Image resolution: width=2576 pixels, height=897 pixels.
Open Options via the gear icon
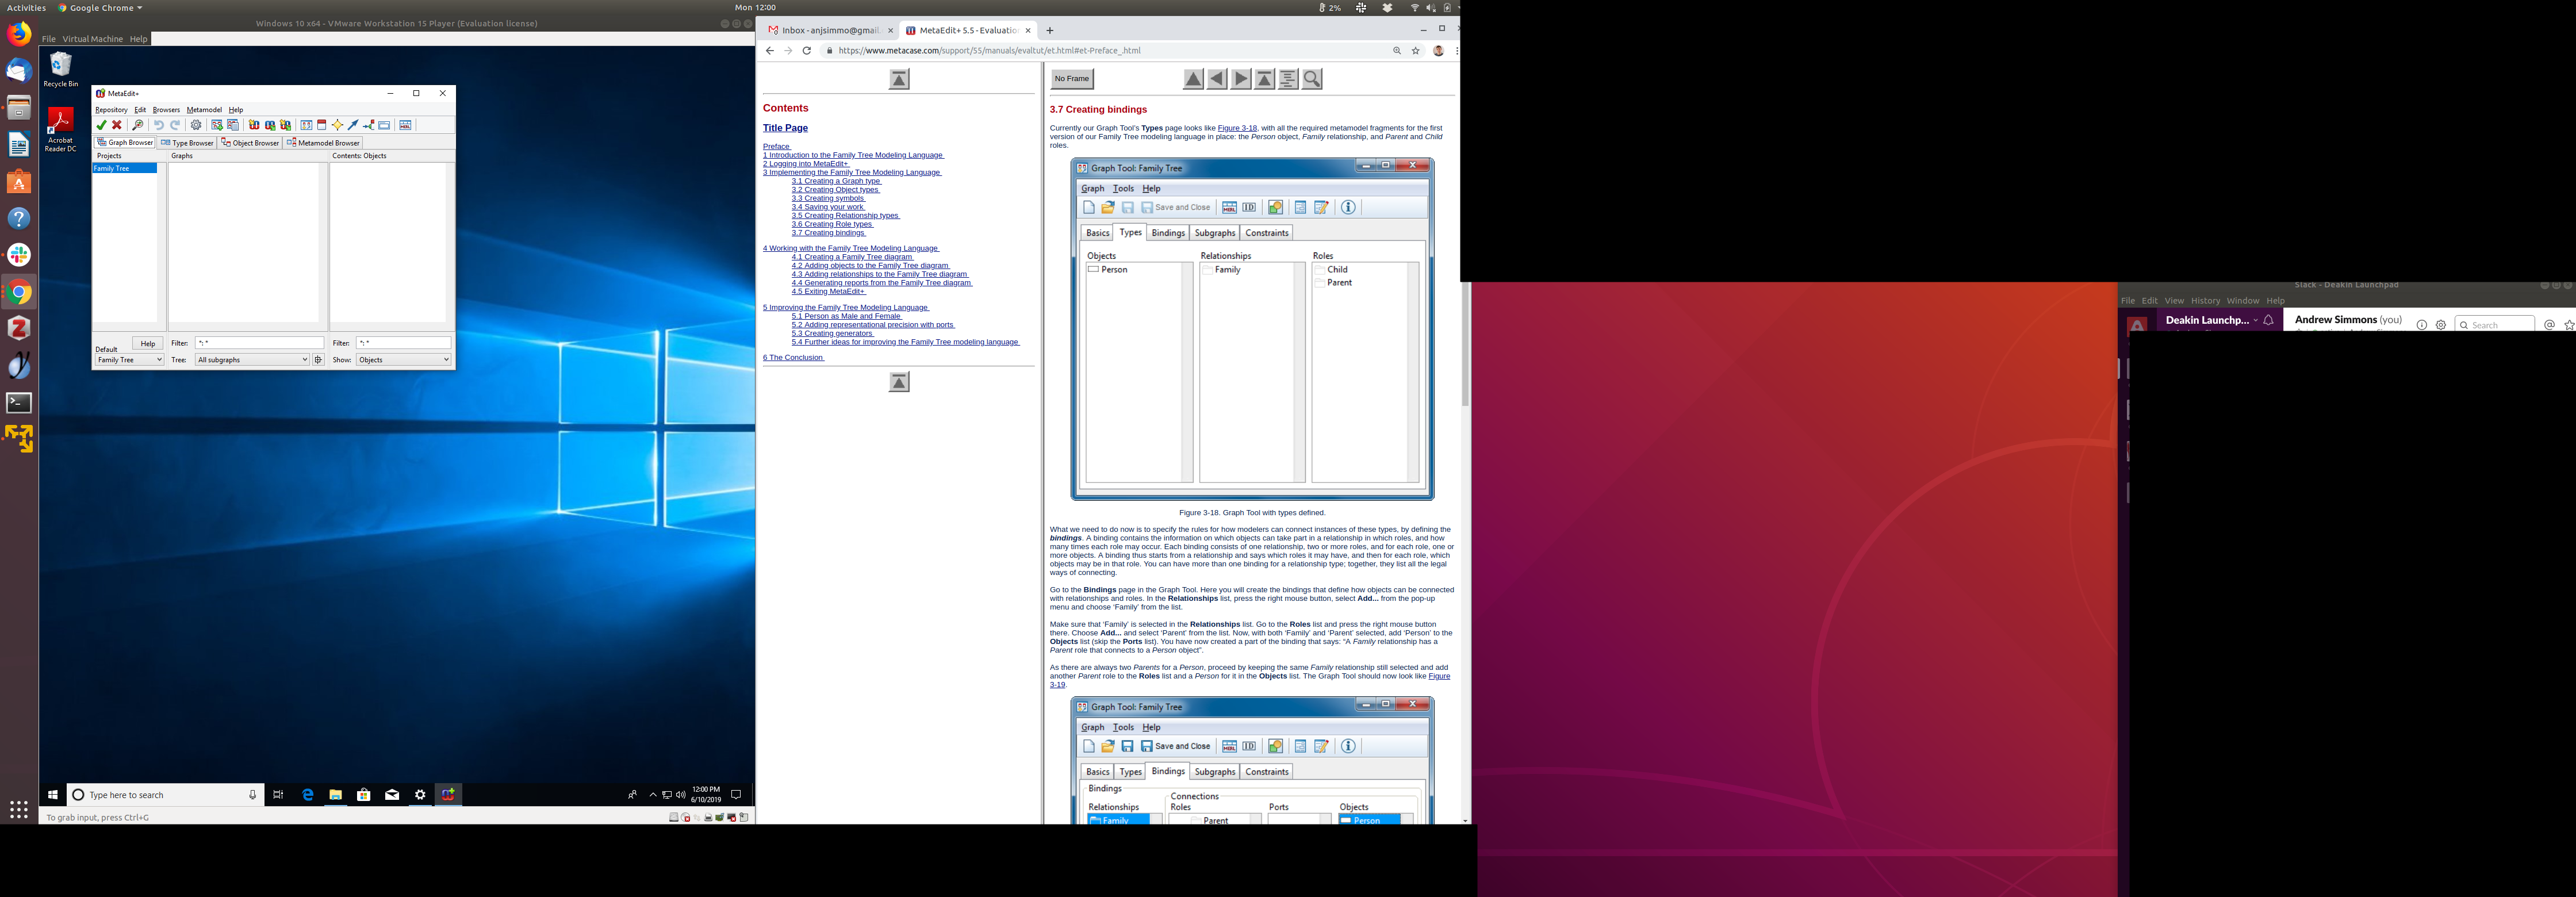[196, 125]
